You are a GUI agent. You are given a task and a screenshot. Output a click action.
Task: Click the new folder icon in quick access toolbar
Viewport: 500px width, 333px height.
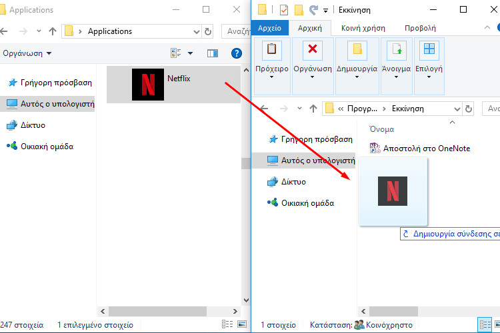tap(299, 10)
